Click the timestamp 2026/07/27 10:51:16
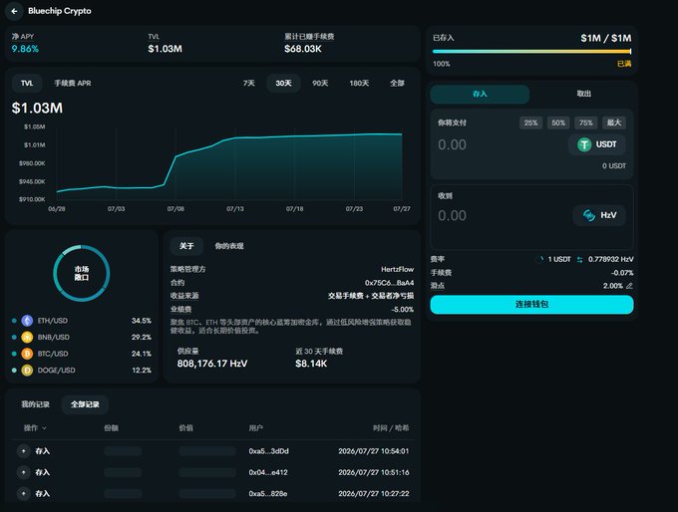Screen dimensions: 678x512 click(x=374, y=472)
